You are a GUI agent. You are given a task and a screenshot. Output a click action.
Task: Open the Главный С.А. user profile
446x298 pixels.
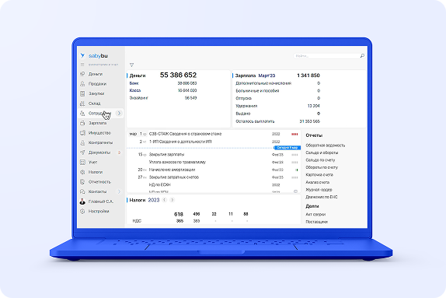96,202
